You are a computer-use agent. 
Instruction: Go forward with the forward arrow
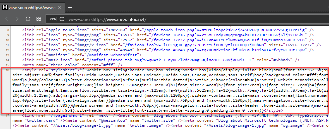17,19
